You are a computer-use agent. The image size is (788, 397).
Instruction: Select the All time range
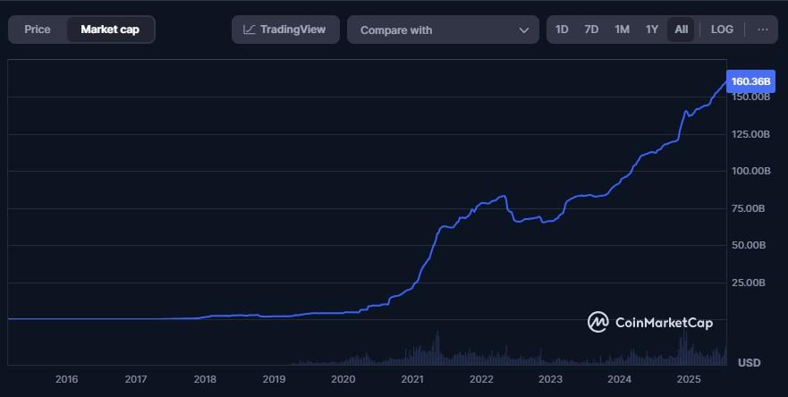(681, 30)
